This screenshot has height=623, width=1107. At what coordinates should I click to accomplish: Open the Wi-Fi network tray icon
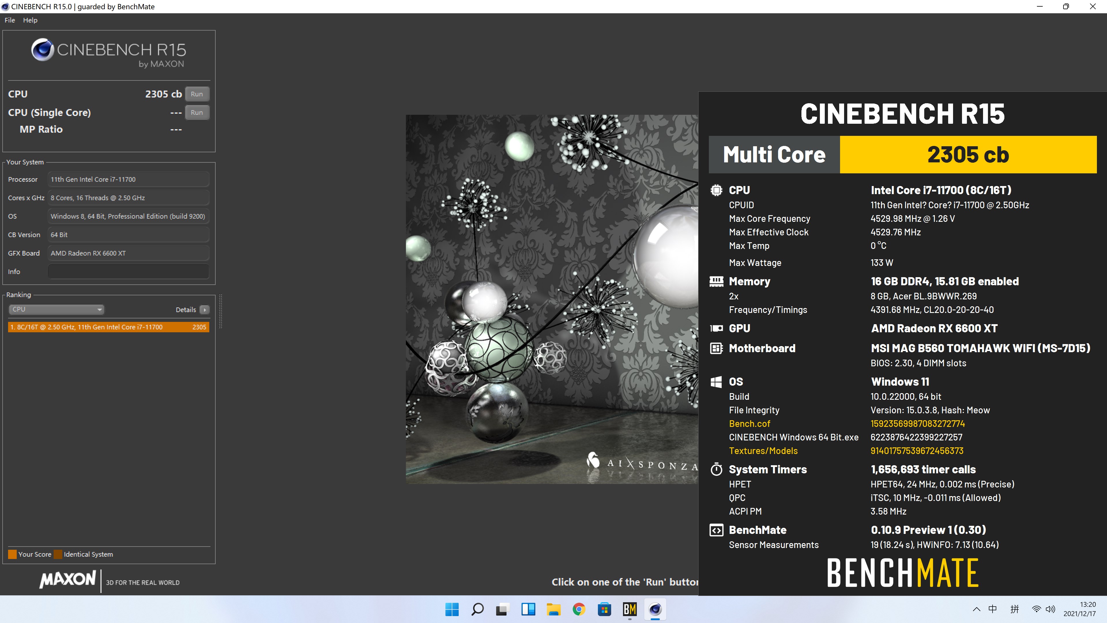pos(1037,609)
